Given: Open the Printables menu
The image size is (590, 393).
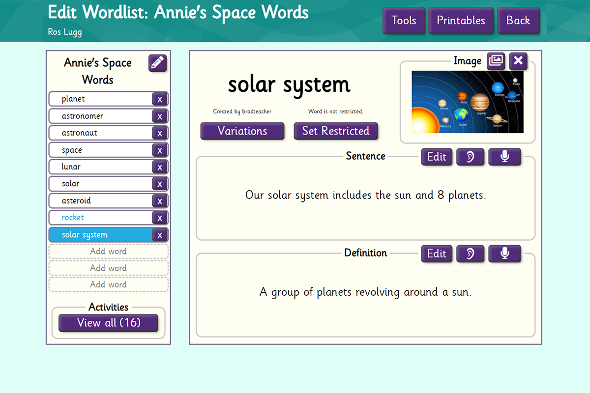Looking at the screenshot, I should 461,21.
